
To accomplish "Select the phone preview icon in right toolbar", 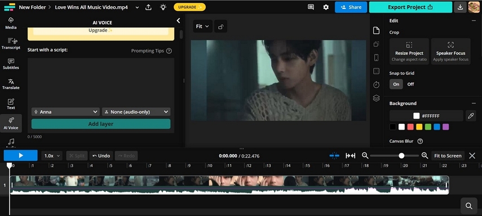I will click(x=376, y=57).
